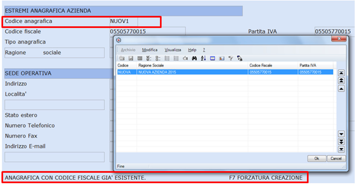
Task: Click the Codice Fiscale column header
Action: 273,65
